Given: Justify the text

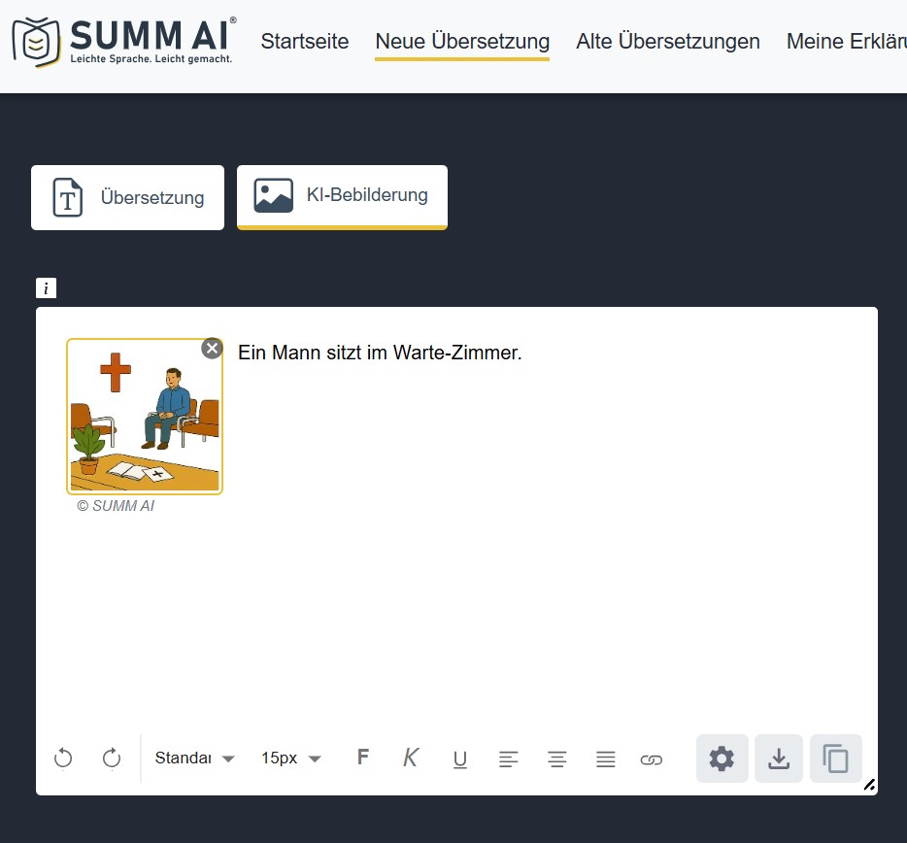Looking at the screenshot, I should click(606, 759).
